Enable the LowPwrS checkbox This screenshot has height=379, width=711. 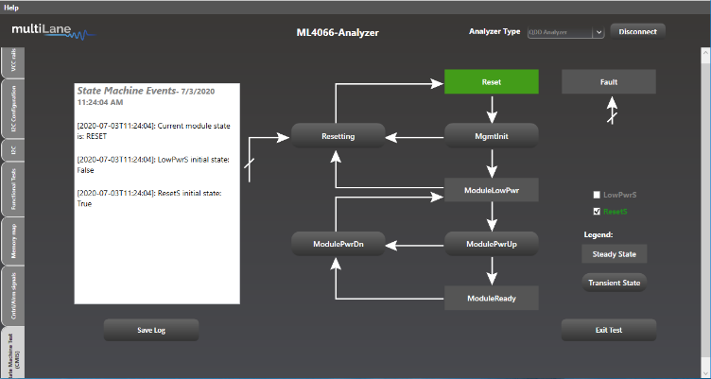(x=597, y=194)
